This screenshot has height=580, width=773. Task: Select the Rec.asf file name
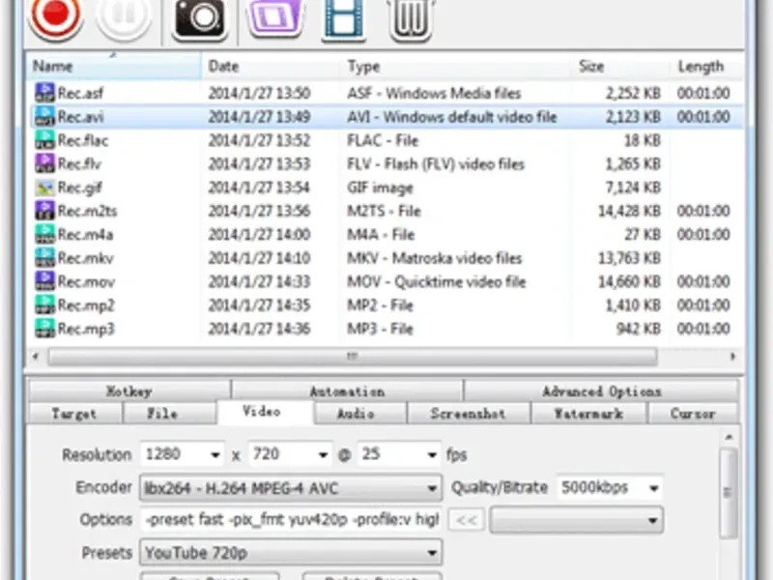point(80,93)
